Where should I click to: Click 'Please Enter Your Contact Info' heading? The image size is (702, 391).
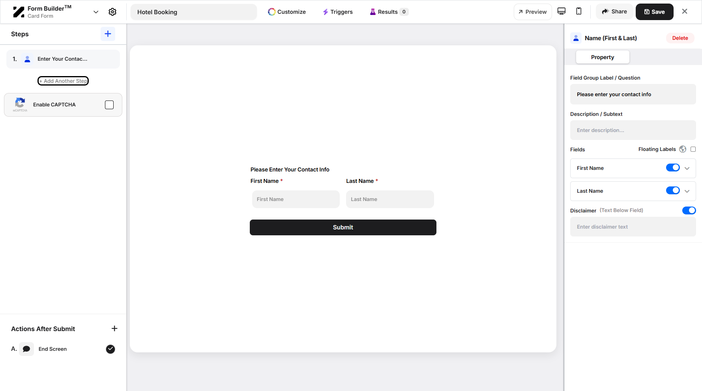pos(290,169)
